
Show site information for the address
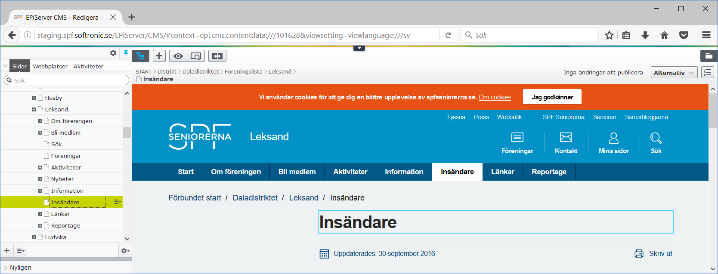pos(28,35)
